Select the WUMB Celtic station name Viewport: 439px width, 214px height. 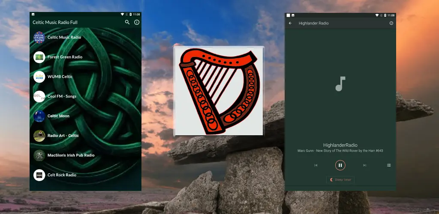(x=60, y=77)
